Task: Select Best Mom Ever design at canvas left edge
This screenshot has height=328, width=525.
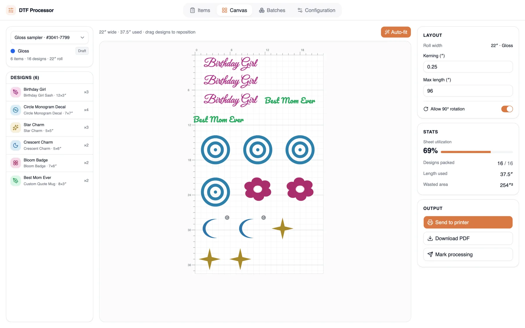Action: [x=218, y=120]
